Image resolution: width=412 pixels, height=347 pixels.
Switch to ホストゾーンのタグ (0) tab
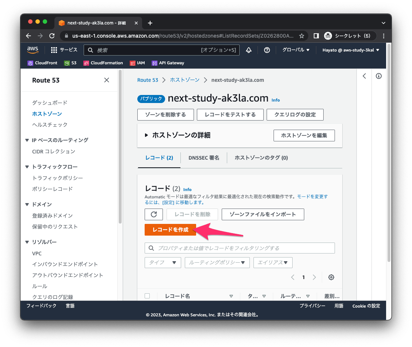point(261,158)
